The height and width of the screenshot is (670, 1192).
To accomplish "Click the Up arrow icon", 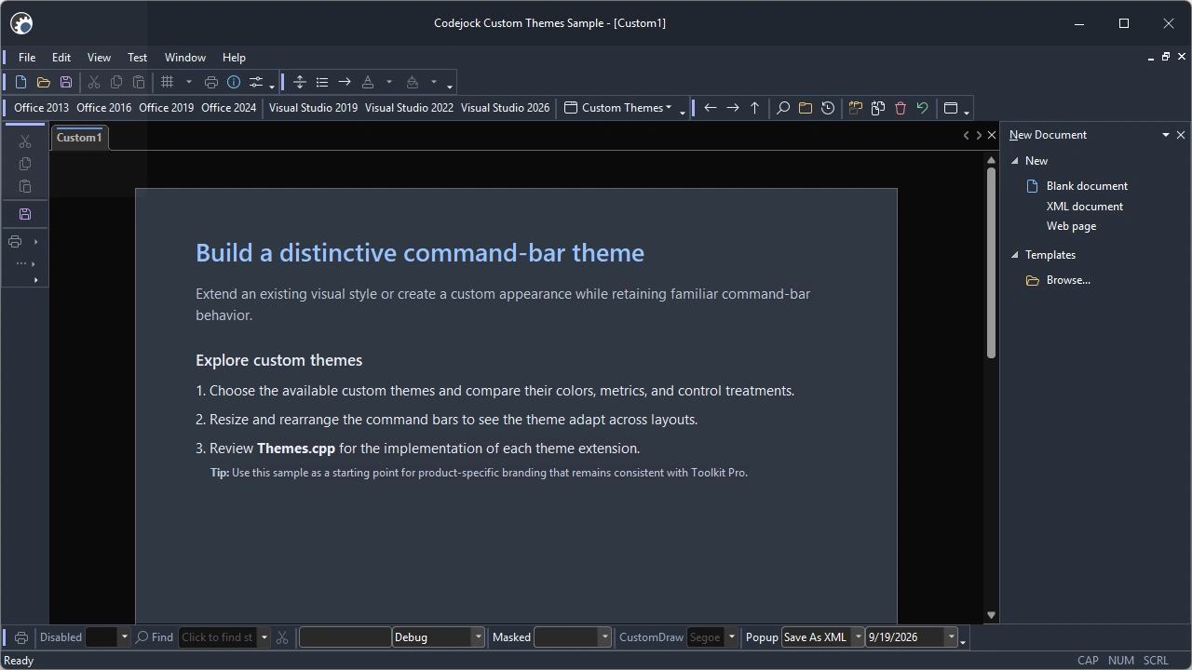I will [x=755, y=108].
